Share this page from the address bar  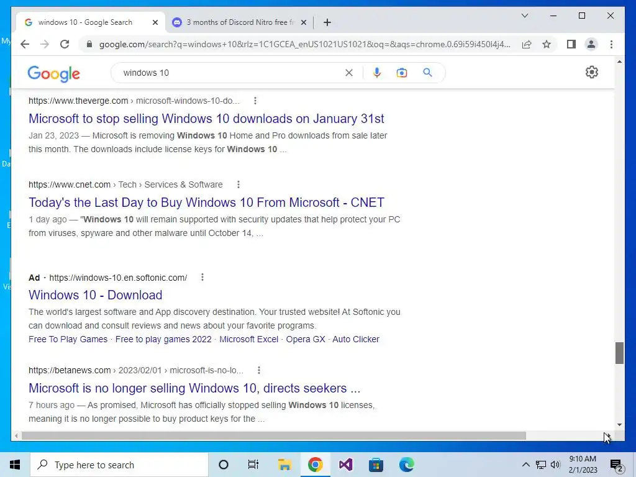pyautogui.click(x=527, y=44)
